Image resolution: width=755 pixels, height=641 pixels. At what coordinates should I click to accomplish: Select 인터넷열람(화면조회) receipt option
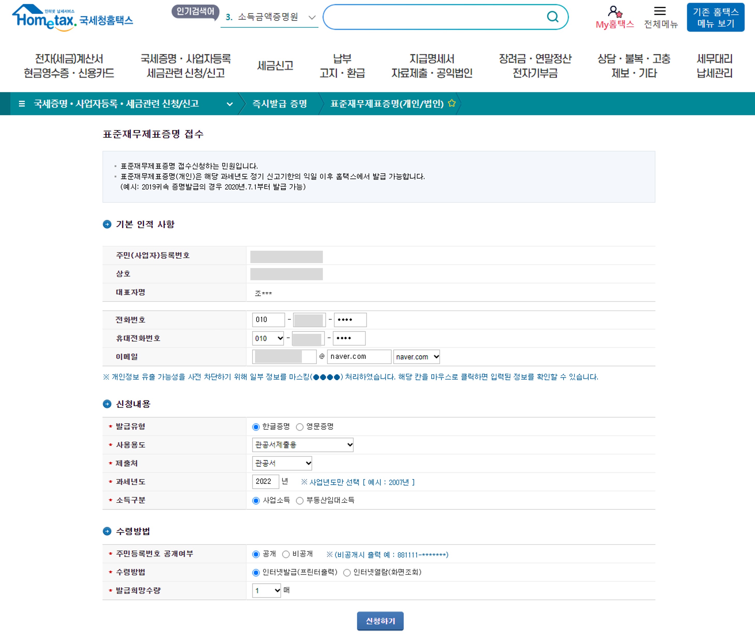tap(347, 573)
